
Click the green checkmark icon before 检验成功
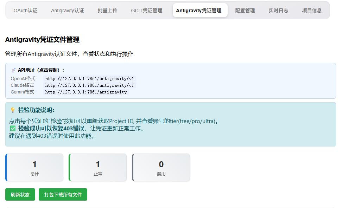pos(13,129)
